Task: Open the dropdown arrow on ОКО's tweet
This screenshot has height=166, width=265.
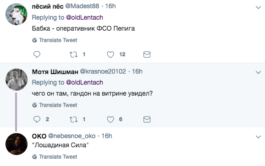Action: tap(258, 137)
